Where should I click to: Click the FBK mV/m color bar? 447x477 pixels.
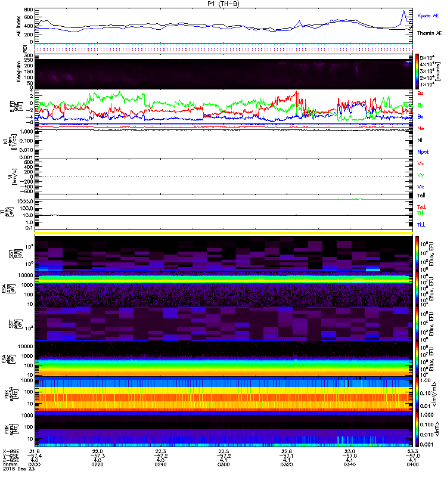pyautogui.click(x=417, y=394)
